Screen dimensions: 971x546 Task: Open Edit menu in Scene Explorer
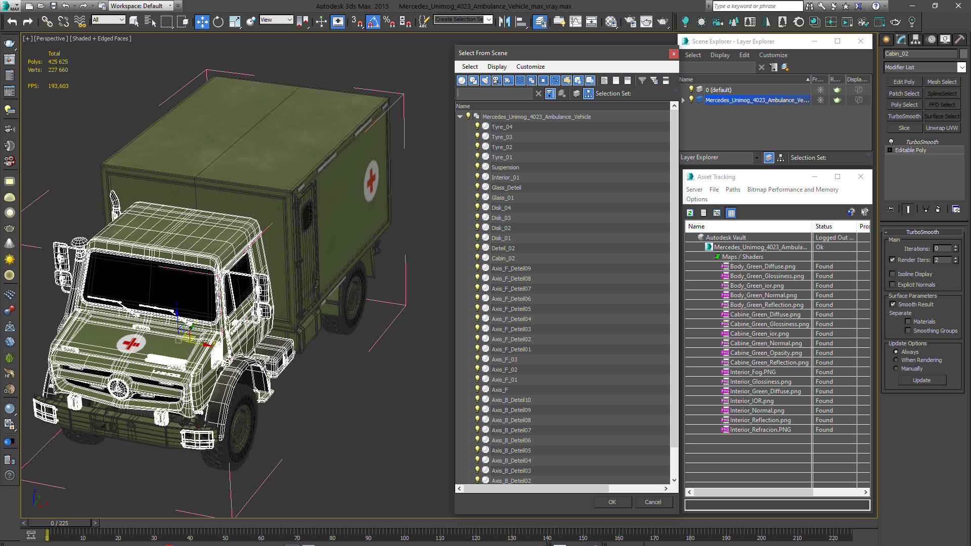744,55
